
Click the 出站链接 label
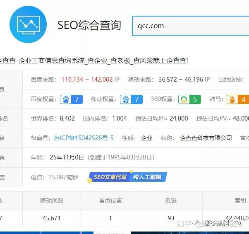click(x=231, y=80)
